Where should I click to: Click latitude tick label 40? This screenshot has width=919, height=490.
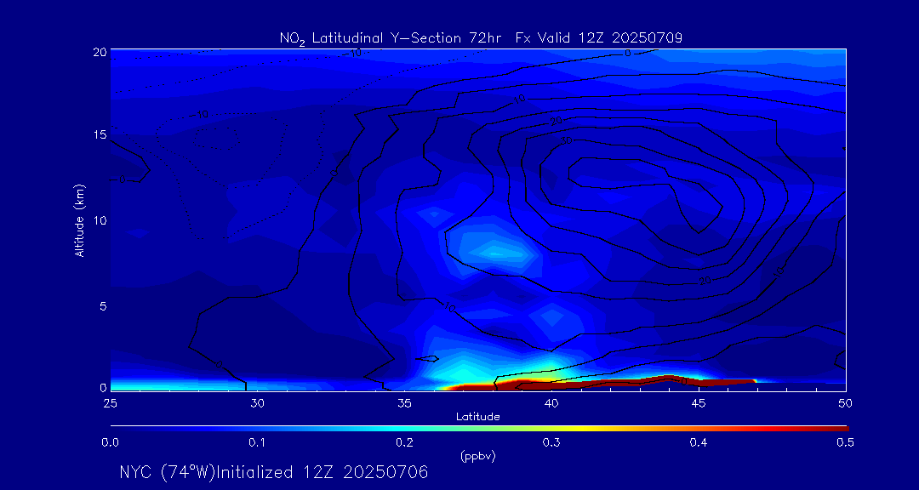[551, 403]
